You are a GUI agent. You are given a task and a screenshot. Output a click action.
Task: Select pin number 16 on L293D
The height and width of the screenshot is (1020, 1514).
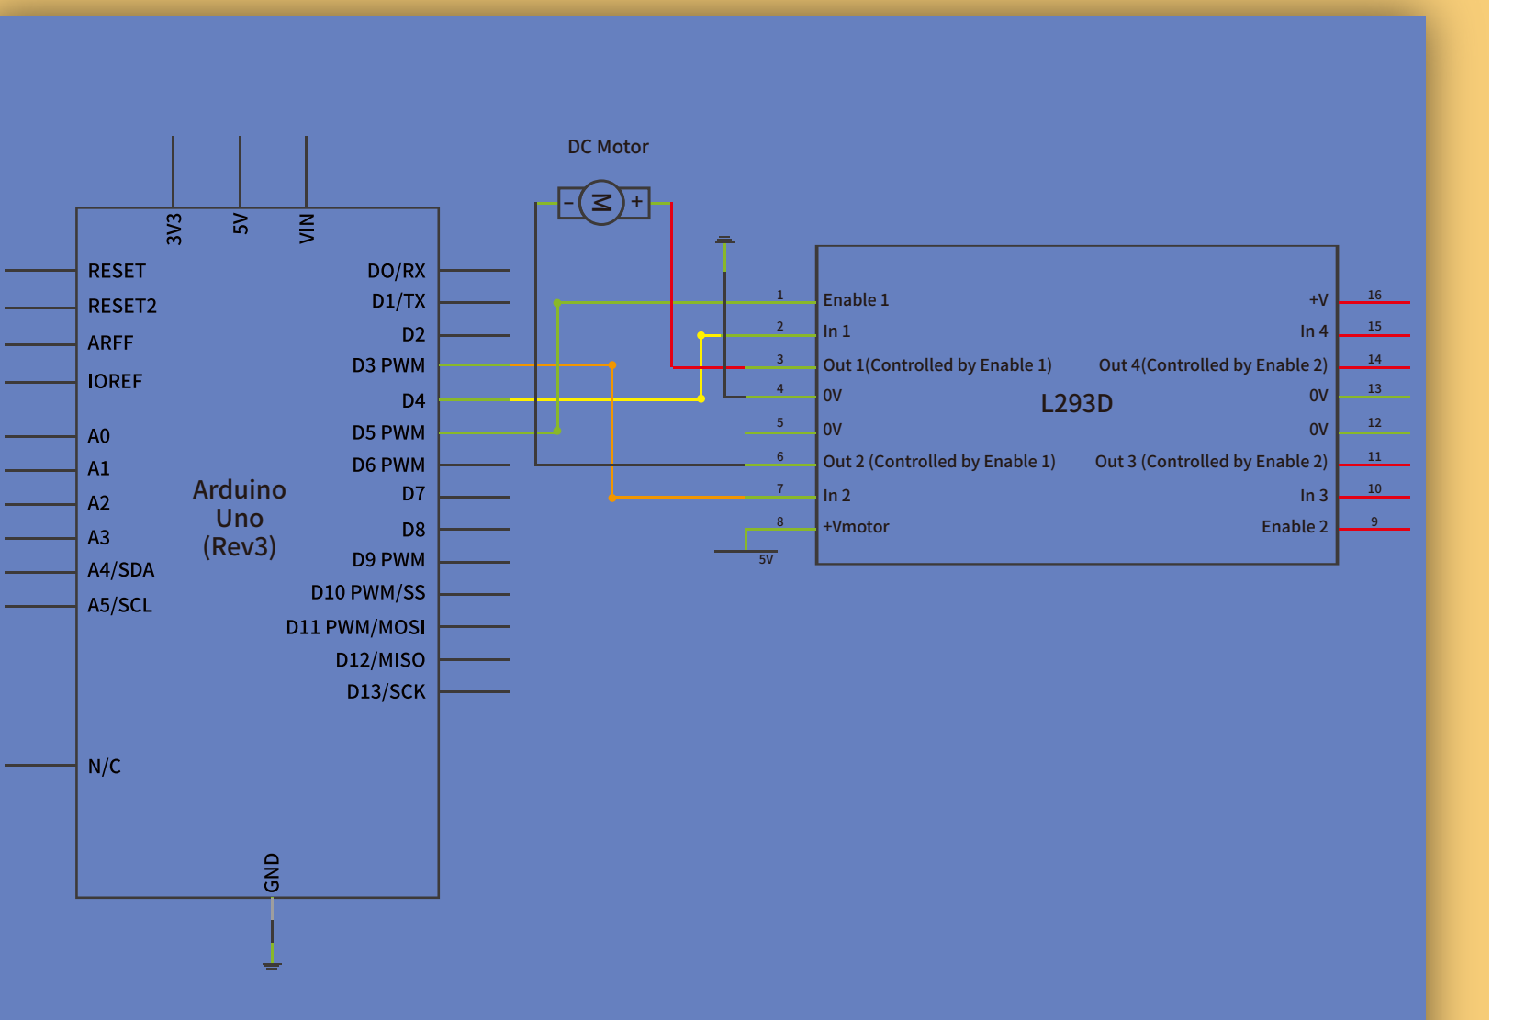click(1374, 295)
